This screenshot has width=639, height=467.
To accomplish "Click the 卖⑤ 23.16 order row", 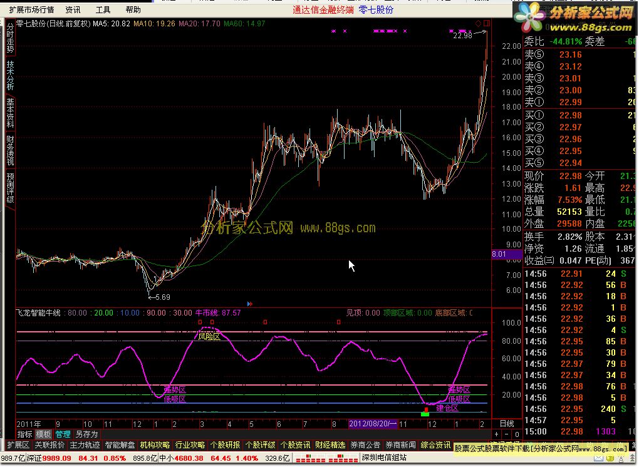I will (x=579, y=54).
